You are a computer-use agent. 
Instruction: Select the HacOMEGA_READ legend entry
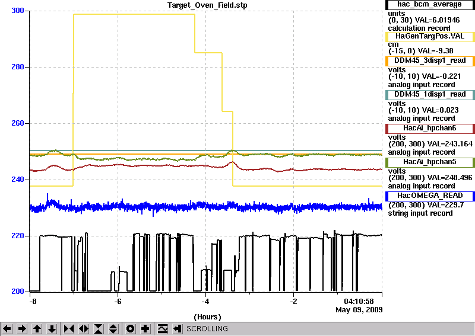coord(430,196)
